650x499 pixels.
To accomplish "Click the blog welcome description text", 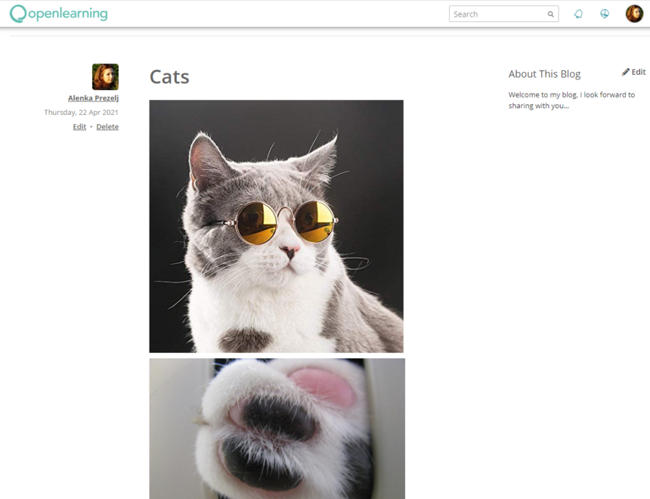I will 571,101.
